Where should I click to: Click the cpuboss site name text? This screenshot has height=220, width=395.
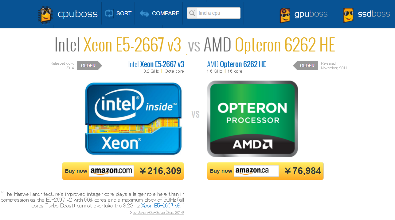pyautogui.click(x=77, y=14)
